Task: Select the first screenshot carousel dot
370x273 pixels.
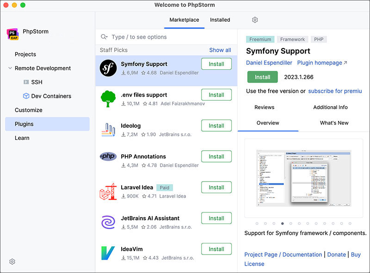Action: (257, 224)
